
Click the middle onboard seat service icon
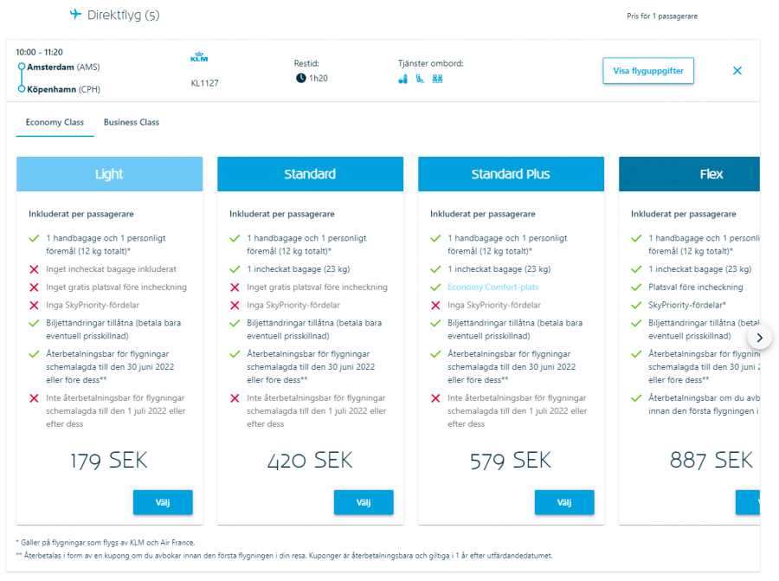tap(420, 79)
